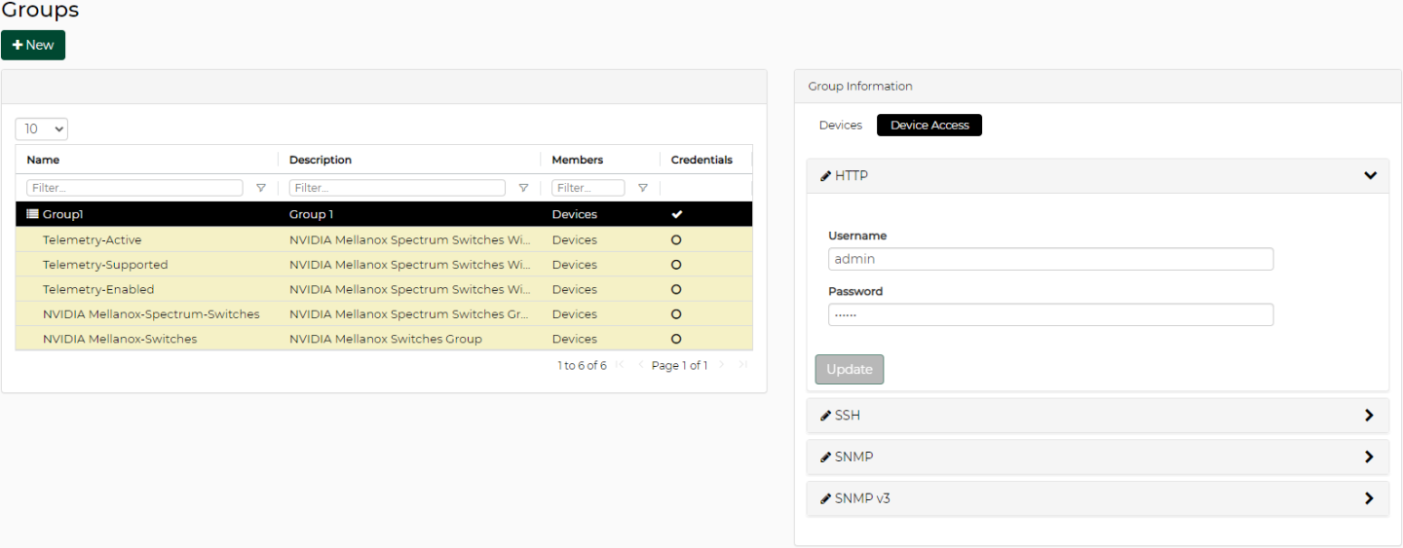Click the pencil icon next to SSH
Viewport: 1403px width, 548px height.
coord(826,416)
